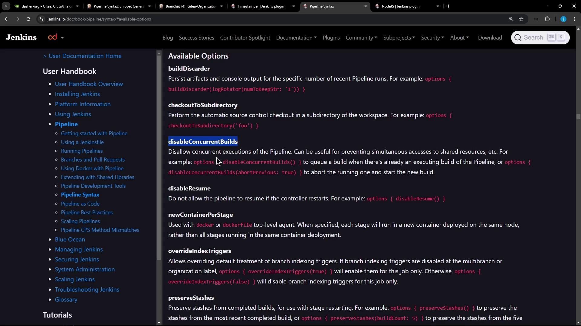Expand the Subprojects dropdown menu
The height and width of the screenshot is (326, 581).
(x=399, y=38)
